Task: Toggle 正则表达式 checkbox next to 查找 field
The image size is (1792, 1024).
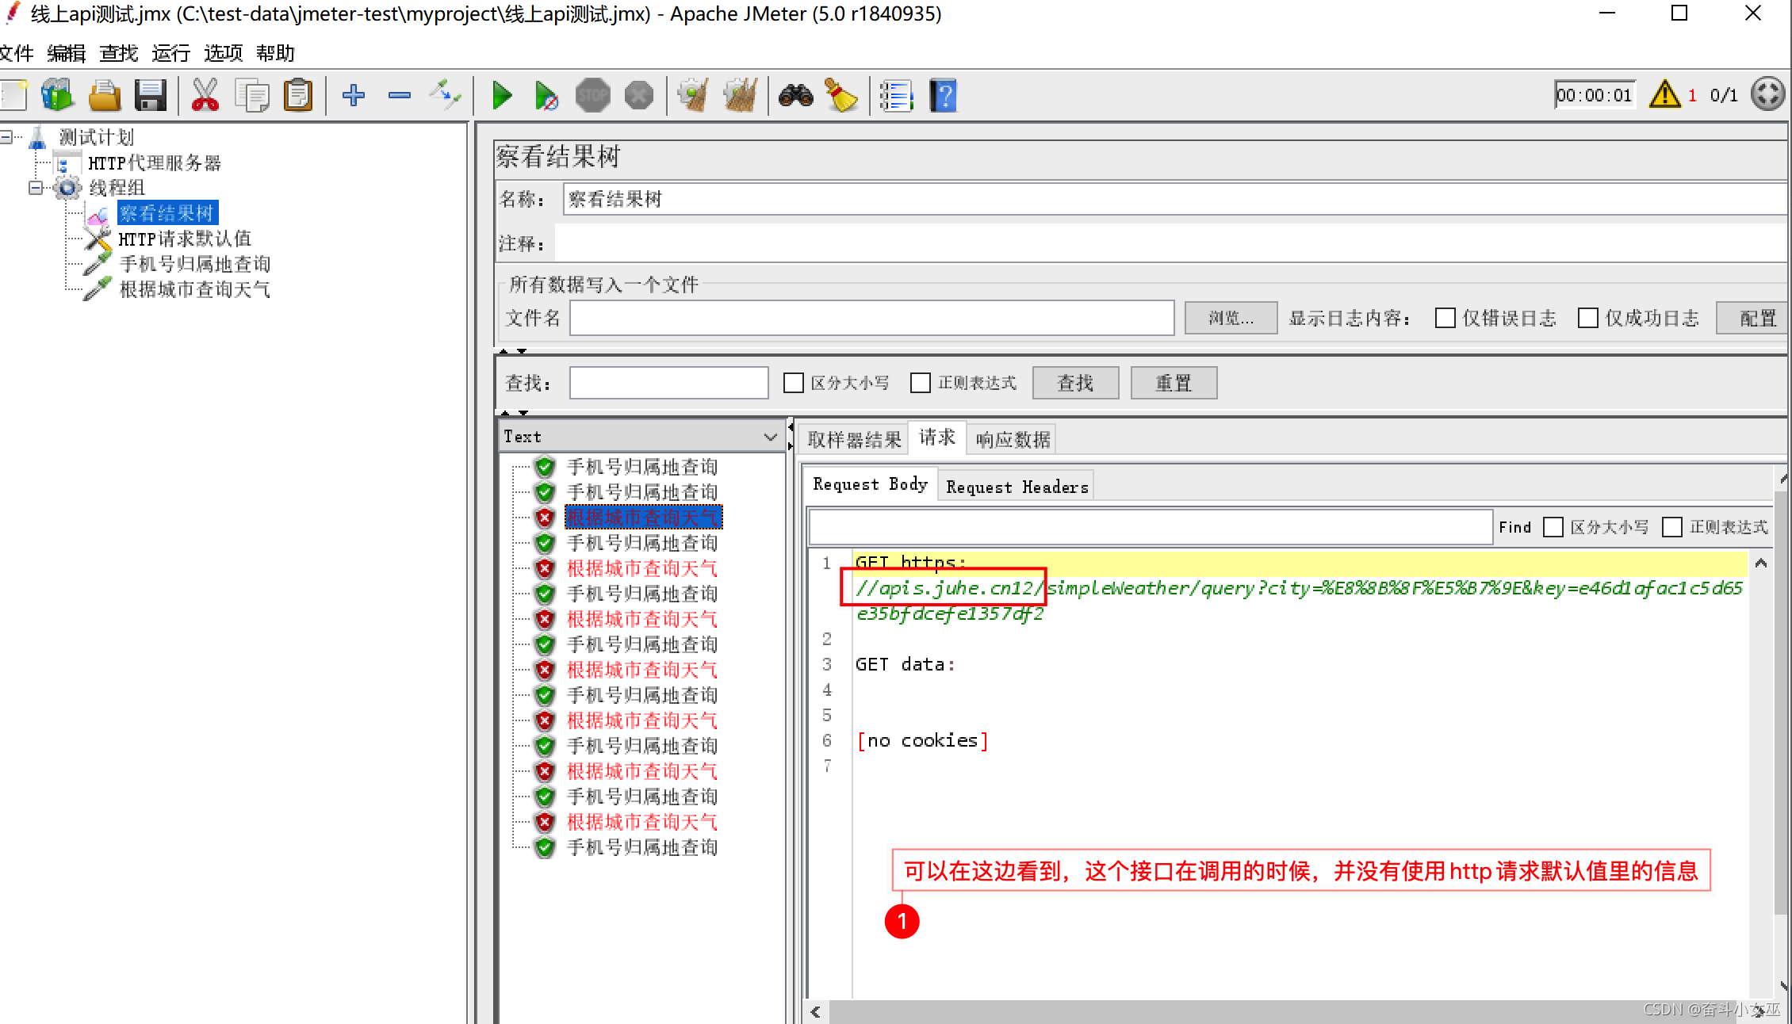Action: coord(920,383)
